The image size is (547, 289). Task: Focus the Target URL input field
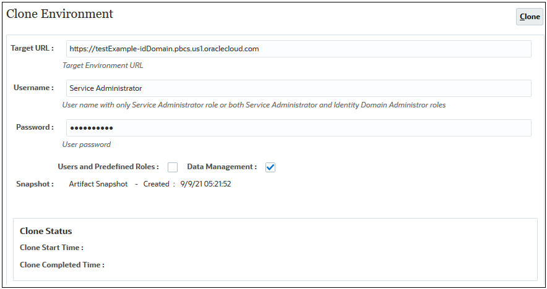point(297,49)
